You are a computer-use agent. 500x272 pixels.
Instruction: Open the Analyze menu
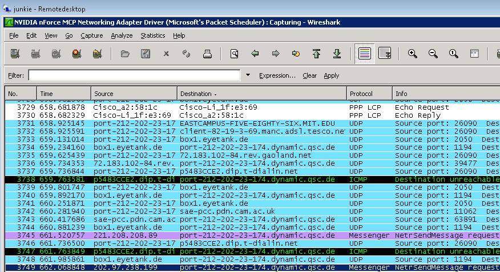click(122, 35)
